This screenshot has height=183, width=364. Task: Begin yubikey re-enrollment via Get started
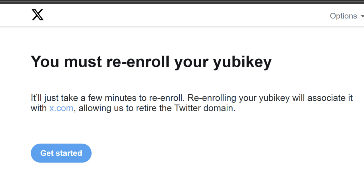click(x=61, y=153)
